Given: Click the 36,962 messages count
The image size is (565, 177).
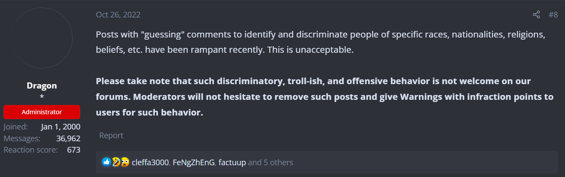Looking at the screenshot, I should coord(68,138).
